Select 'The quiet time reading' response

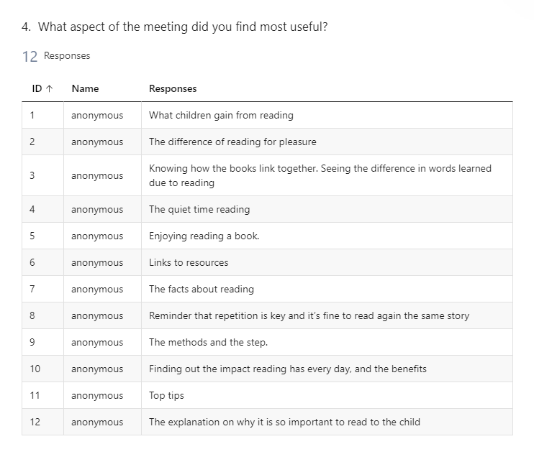199,209
